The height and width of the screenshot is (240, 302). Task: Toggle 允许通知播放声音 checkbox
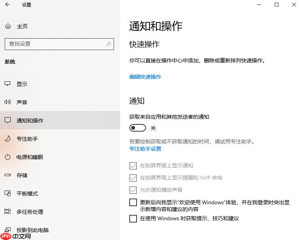coord(133,190)
